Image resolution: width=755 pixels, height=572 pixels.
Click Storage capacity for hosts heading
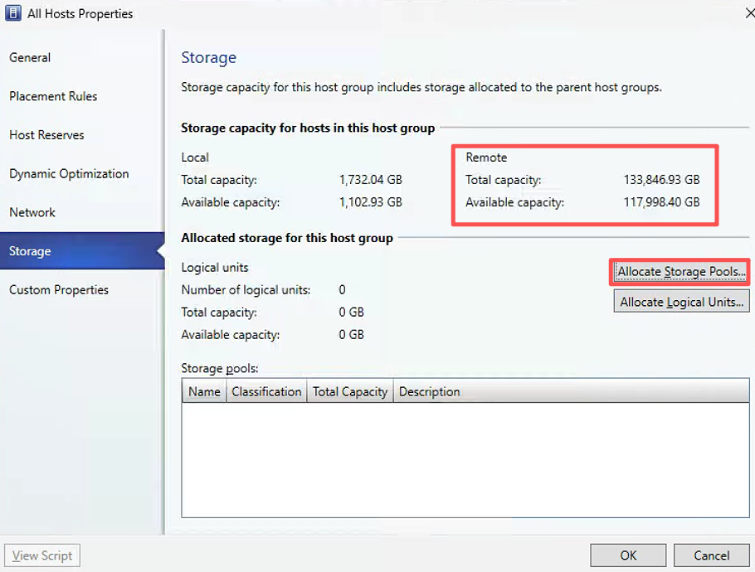click(308, 128)
